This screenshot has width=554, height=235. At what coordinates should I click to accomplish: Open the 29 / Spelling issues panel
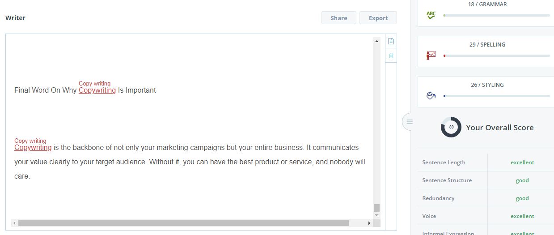(487, 45)
